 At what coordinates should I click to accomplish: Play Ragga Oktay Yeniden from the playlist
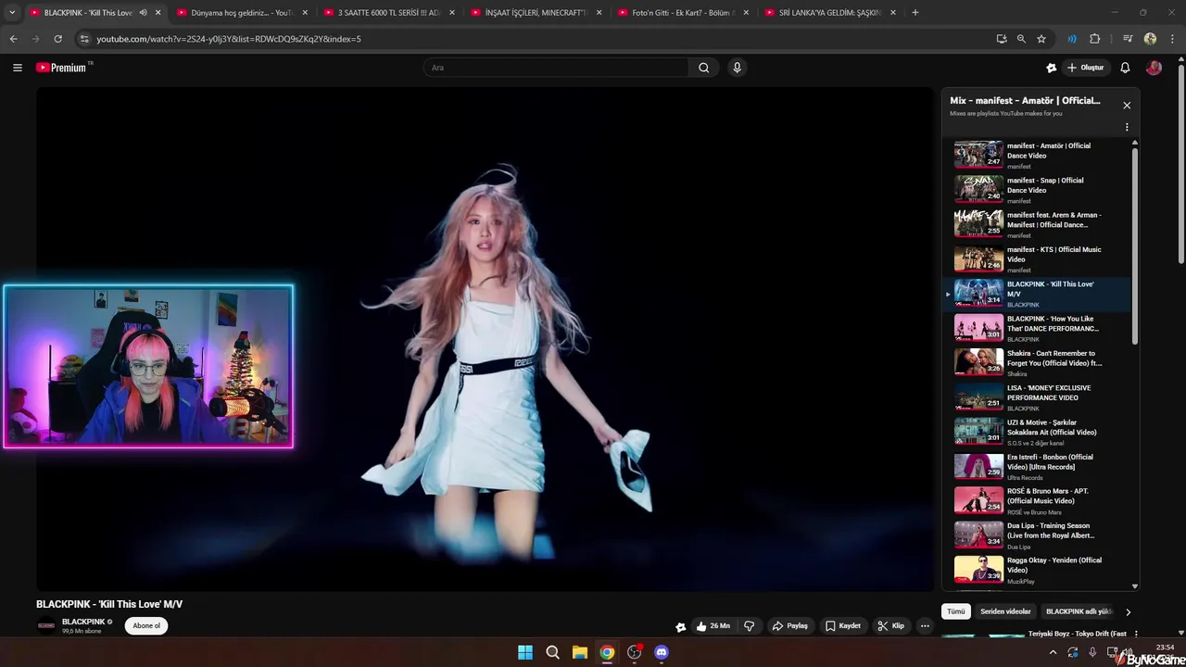(x=1038, y=570)
